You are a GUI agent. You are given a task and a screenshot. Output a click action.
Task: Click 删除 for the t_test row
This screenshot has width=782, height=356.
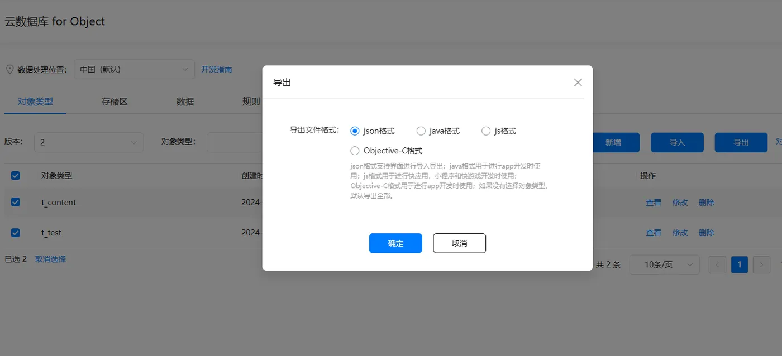pos(706,233)
